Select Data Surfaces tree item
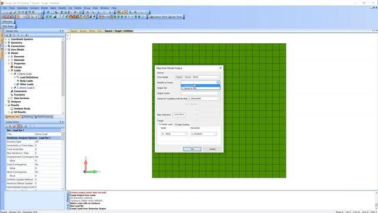 pos(21,98)
